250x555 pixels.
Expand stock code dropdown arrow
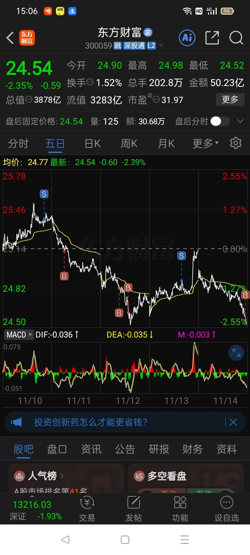pyautogui.click(x=161, y=45)
